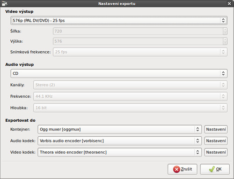
Task: Click the Video kodek label
Action: tap(23, 152)
